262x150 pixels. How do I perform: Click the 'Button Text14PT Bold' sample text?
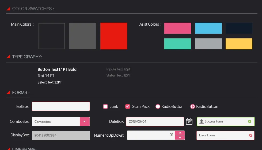57,69
